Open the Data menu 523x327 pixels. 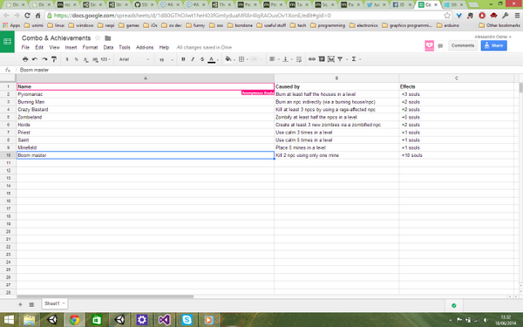click(x=108, y=47)
